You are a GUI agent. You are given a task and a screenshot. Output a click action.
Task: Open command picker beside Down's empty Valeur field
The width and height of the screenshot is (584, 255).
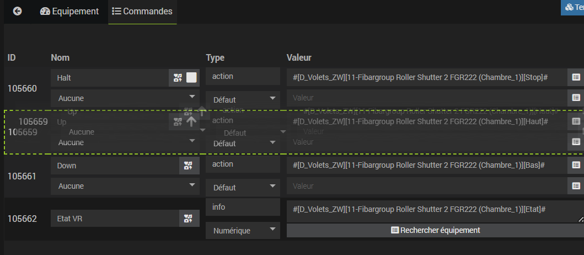point(576,185)
